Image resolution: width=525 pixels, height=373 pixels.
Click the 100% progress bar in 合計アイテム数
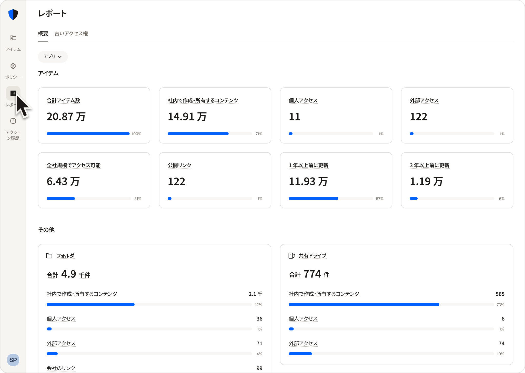tap(88, 134)
